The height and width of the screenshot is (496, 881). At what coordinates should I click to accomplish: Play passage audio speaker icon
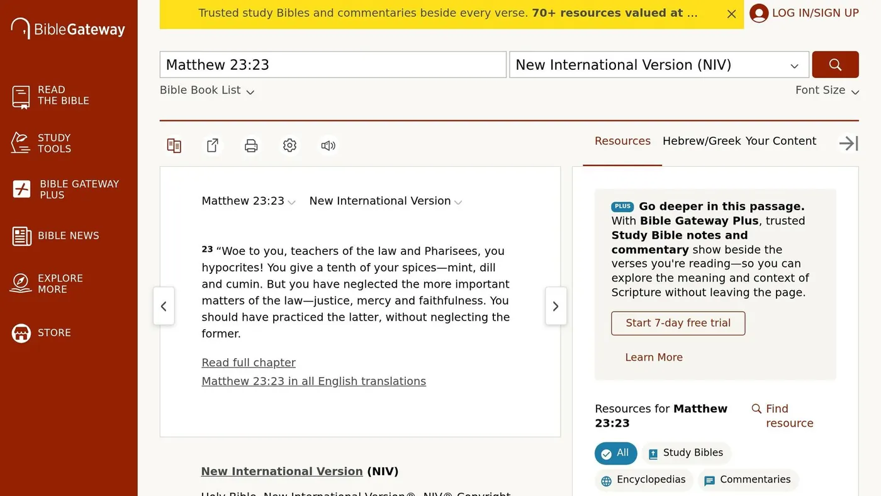(328, 145)
